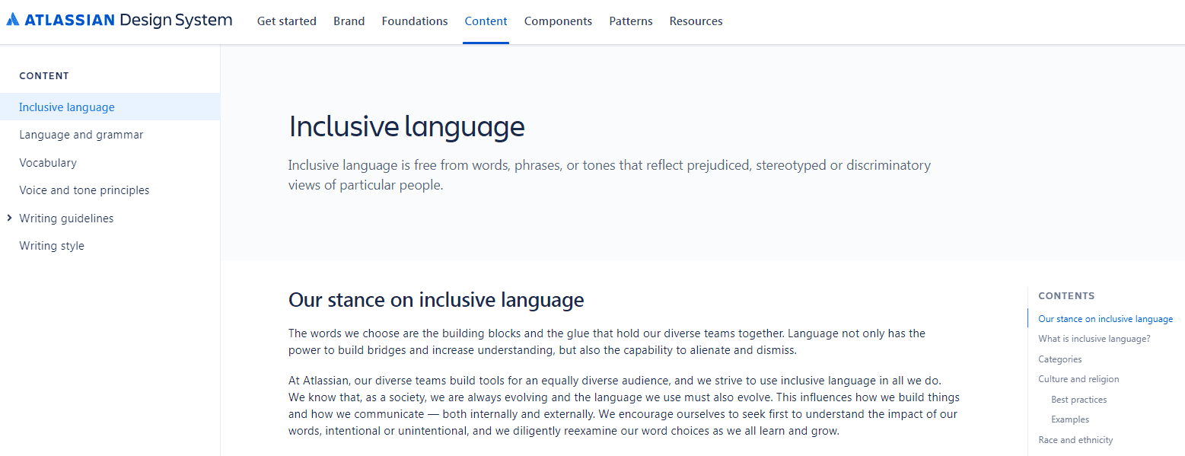
Task: Open the Patterns navigation item
Action: (630, 21)
